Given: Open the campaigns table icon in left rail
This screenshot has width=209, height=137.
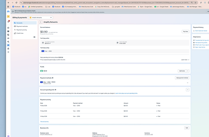Looking at the screenshot, I should coord(8,31).
